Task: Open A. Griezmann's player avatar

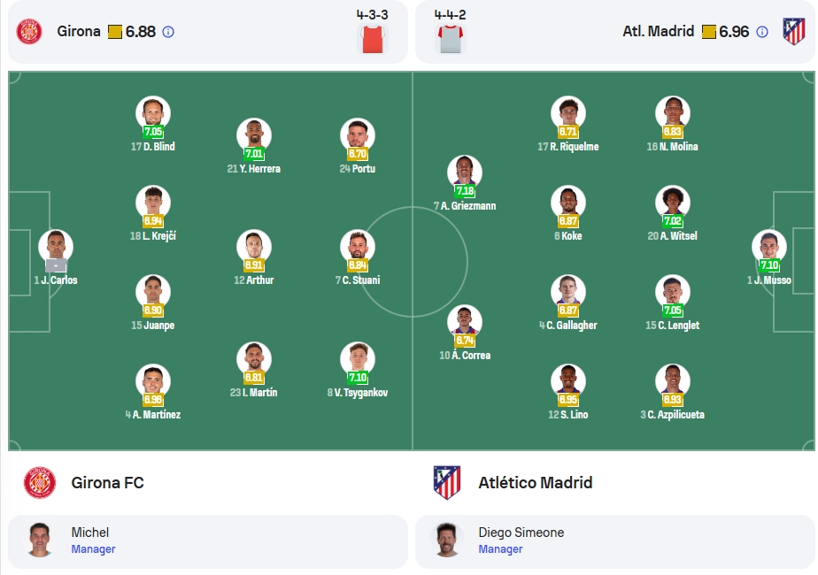Action: (464, 172)
